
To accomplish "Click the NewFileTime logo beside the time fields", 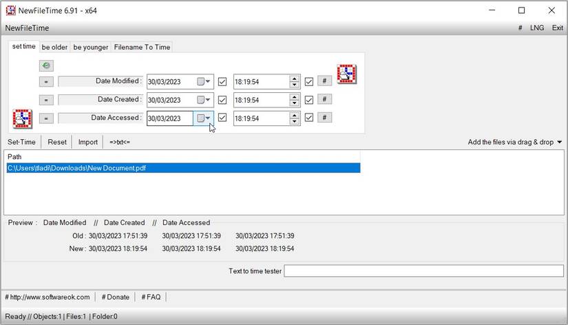I will [347, 74].
